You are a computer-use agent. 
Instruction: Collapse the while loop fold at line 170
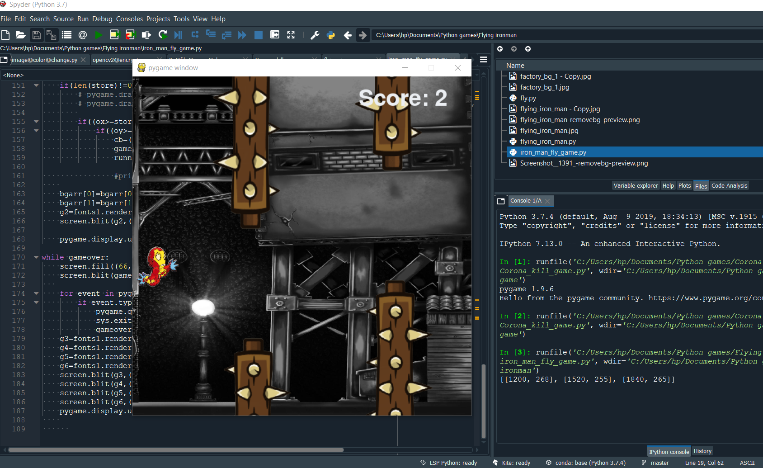pos(36,257)
